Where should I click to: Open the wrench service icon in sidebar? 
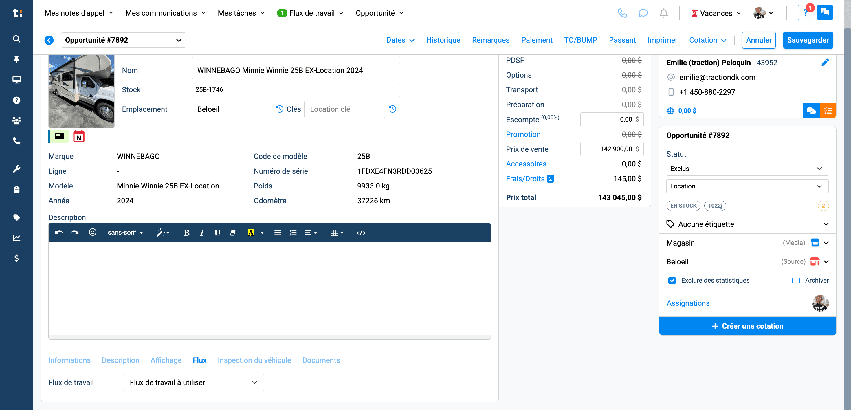(x=16, y=169)
